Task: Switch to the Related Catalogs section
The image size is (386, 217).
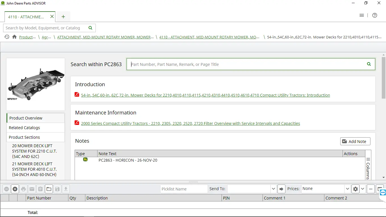Action: pos(24,127)
